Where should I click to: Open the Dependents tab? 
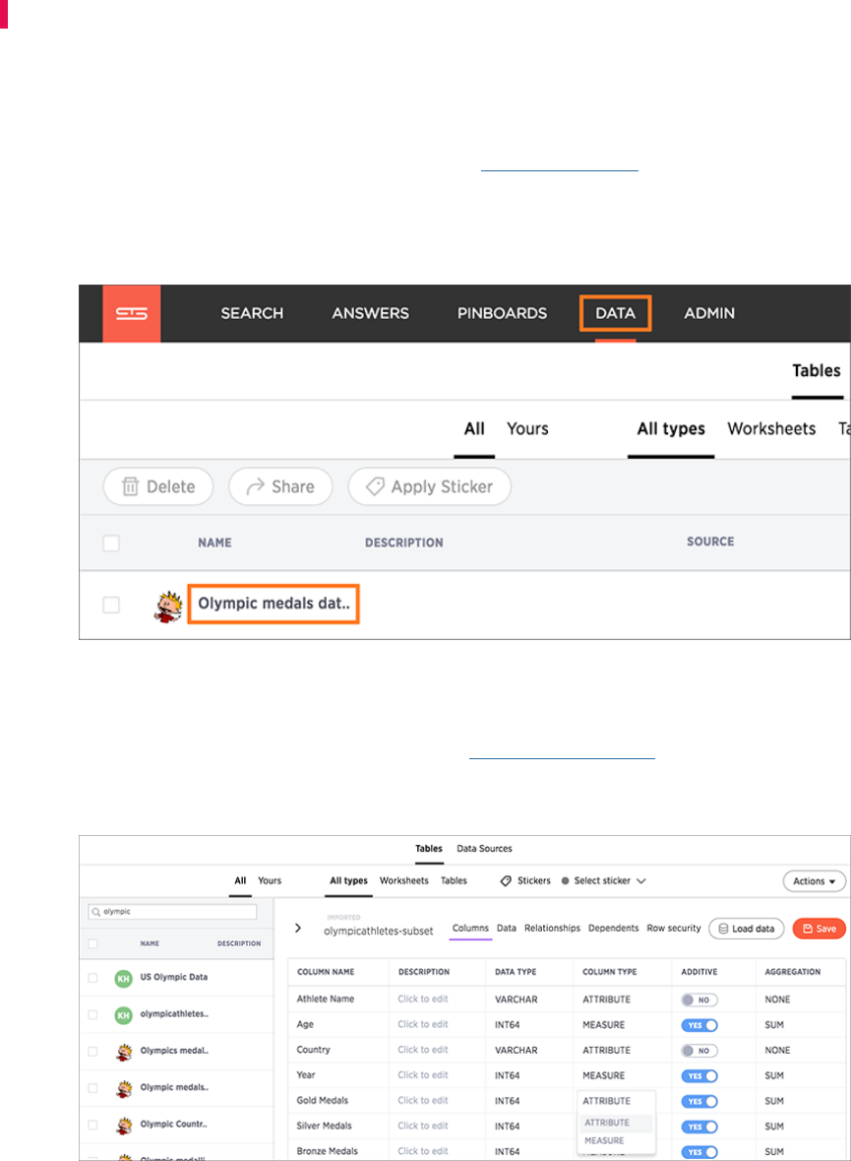614,928
